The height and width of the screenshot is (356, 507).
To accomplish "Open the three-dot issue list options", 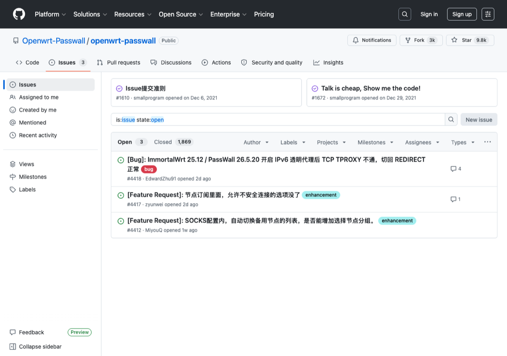I will (x=488, y=142).
